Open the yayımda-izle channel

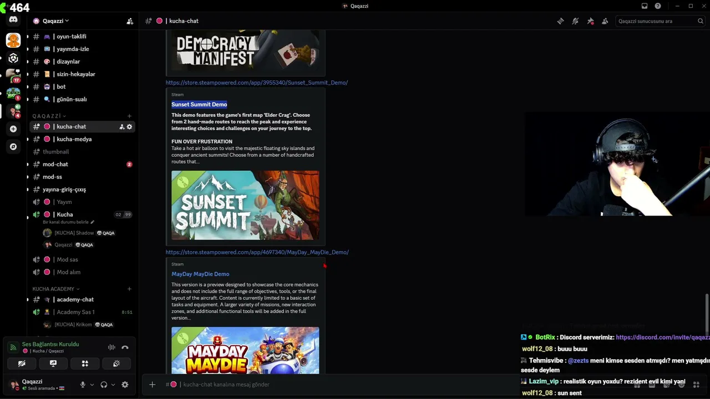(x=82, y=49)
